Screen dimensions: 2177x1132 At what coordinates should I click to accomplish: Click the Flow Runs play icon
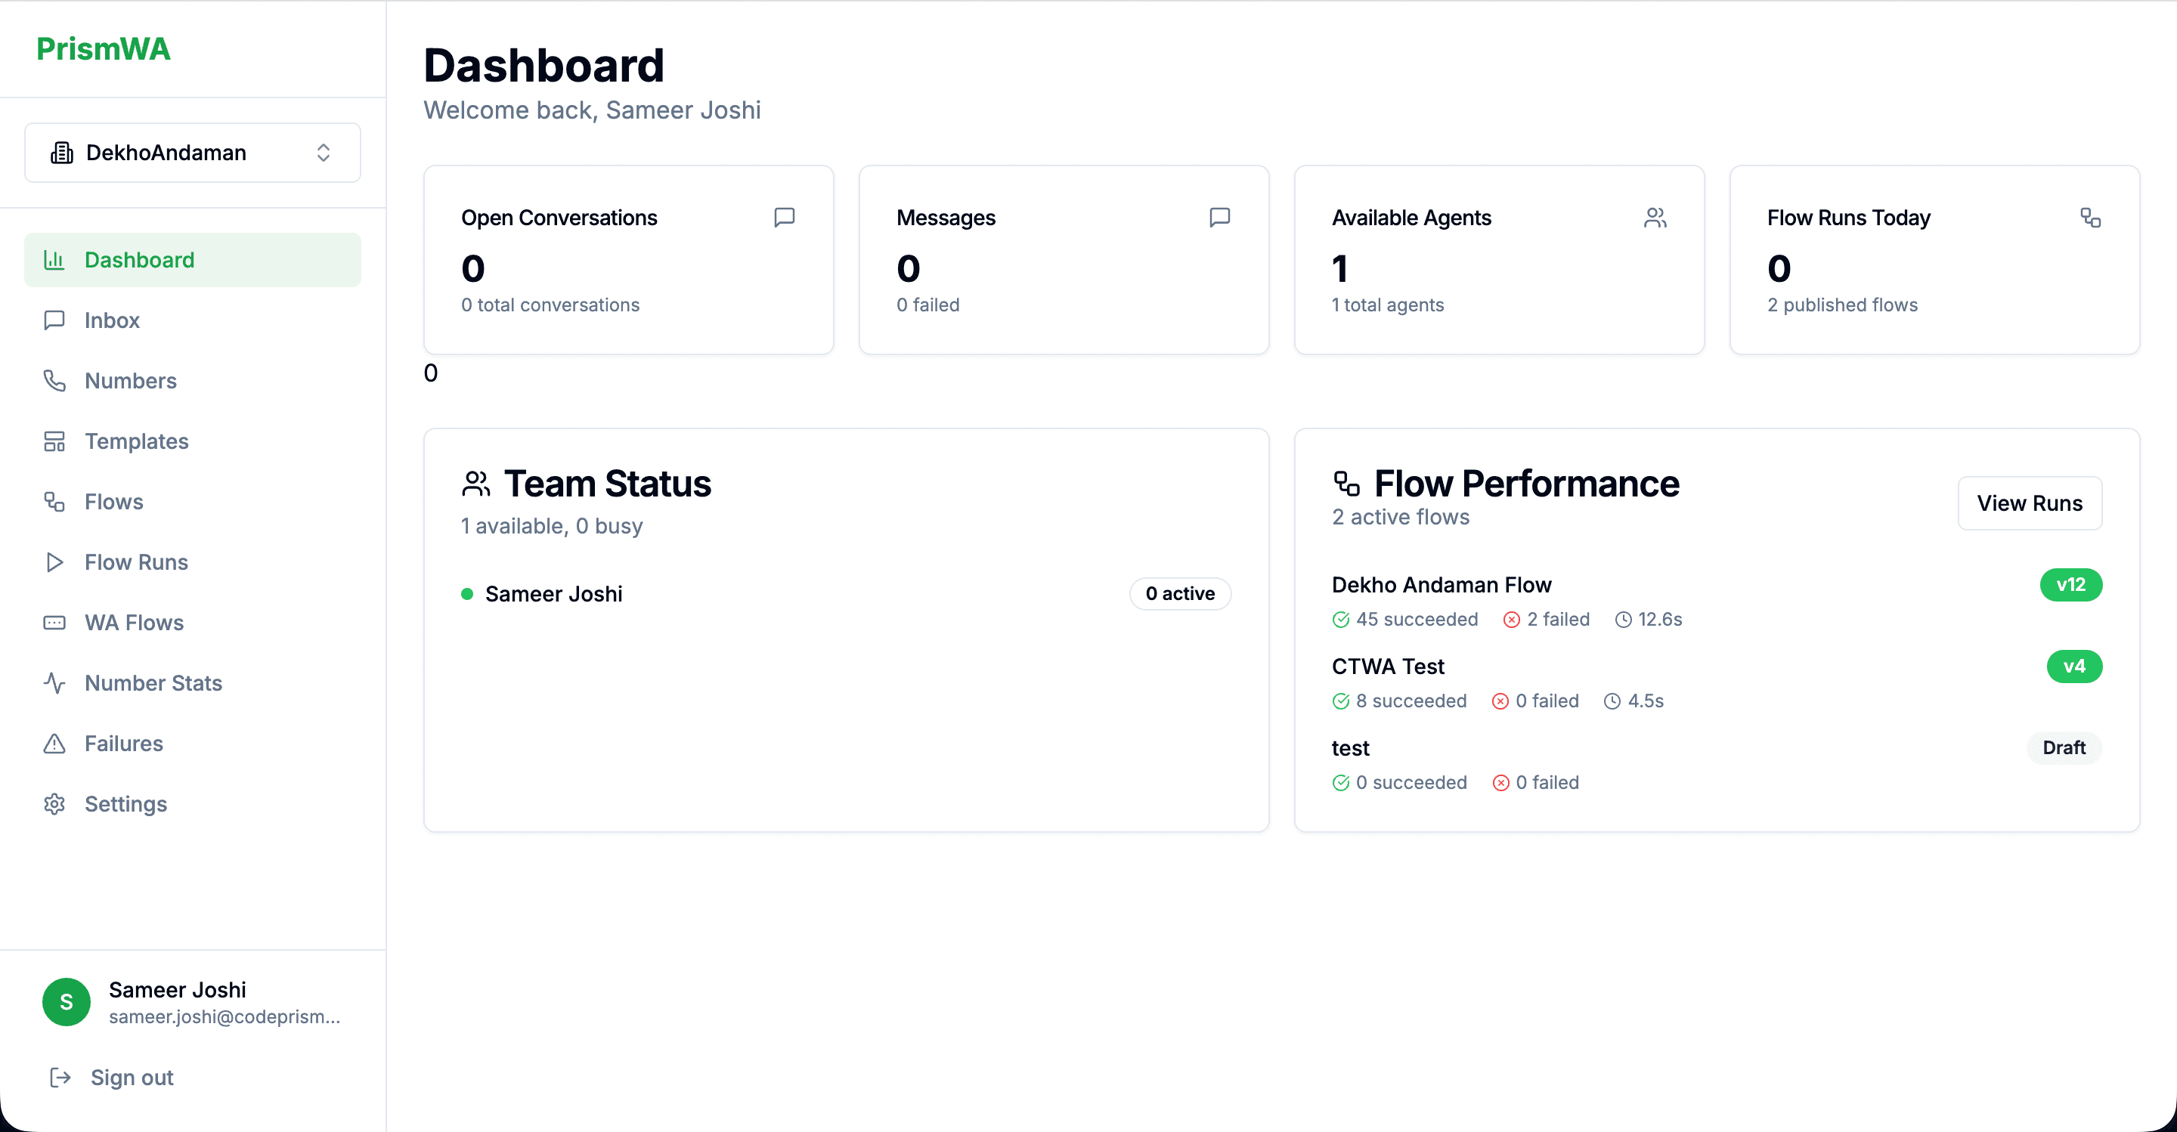(54, 563)
